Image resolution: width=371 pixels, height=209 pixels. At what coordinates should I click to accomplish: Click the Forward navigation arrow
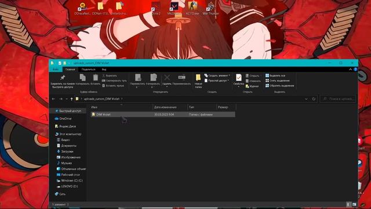click(61, 99)
